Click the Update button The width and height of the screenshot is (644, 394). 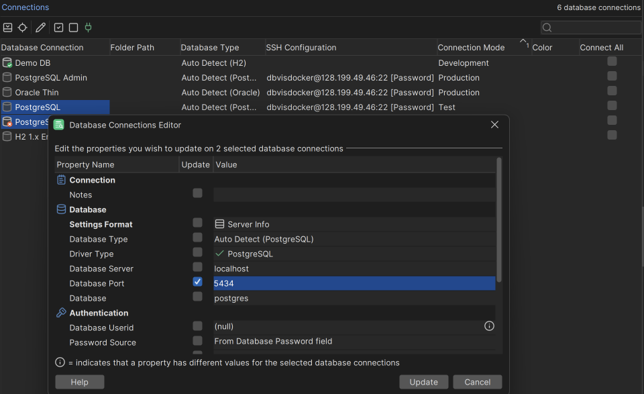click(423, 381)
